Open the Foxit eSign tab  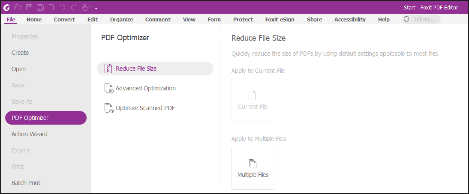click(x=280, y=19)
